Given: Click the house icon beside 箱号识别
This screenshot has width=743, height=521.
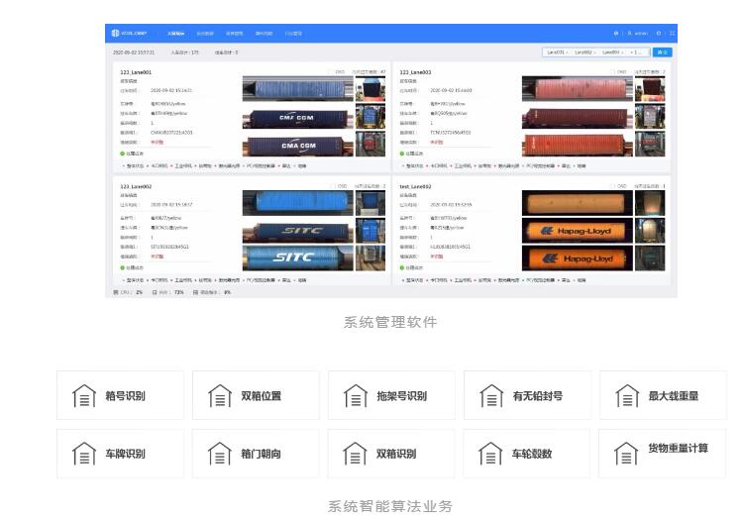Looking at the screenshot, I should (x=84, y=395).
